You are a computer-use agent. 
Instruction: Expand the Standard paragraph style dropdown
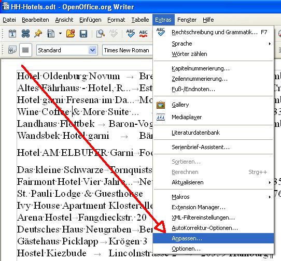point(92,50)
